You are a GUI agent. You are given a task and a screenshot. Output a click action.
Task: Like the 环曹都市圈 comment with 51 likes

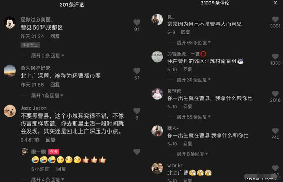click(x=137, y=71)
